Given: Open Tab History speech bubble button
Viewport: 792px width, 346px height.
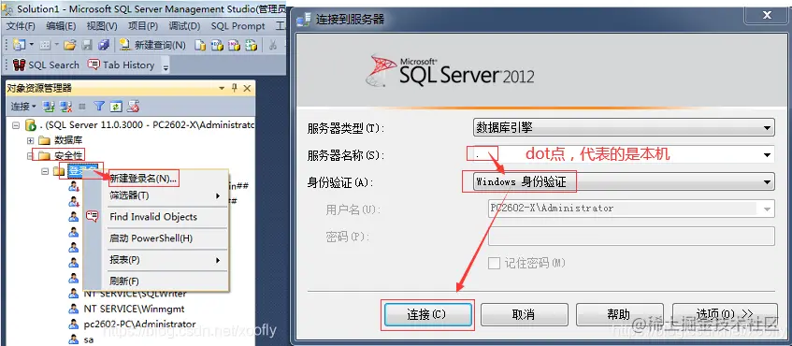Looking at the screenshot, I should (x=121, y=65).
